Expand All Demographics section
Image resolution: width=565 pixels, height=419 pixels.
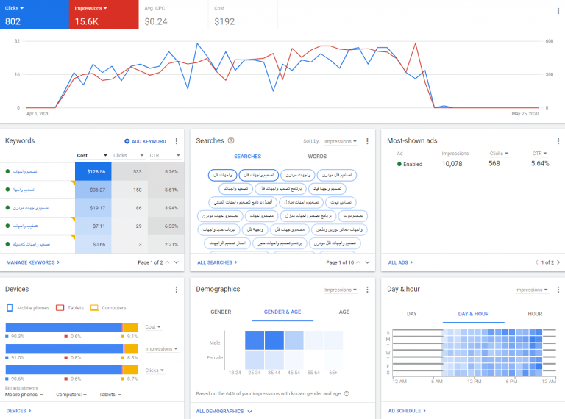(224, 411)
